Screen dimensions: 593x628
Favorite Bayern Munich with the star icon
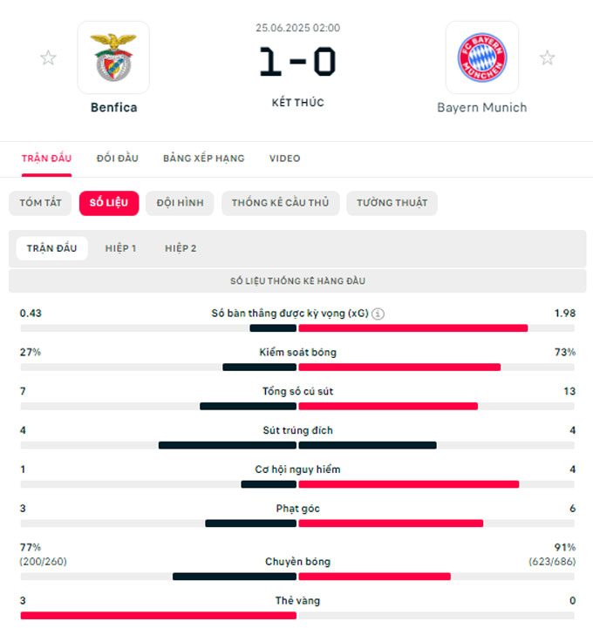pos(547,57)
